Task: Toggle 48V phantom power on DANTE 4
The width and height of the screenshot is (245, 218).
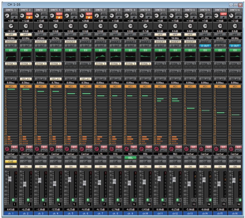Action: 59,14
